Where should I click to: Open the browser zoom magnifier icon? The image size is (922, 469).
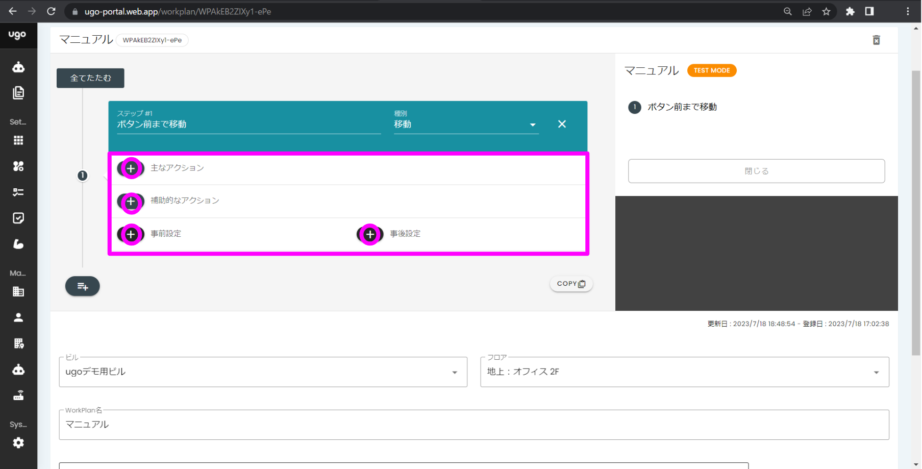click(788, 11)
